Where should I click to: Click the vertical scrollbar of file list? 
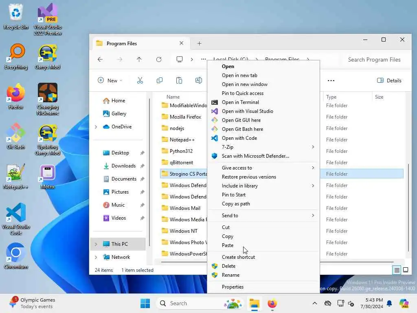tap(408, 207)
